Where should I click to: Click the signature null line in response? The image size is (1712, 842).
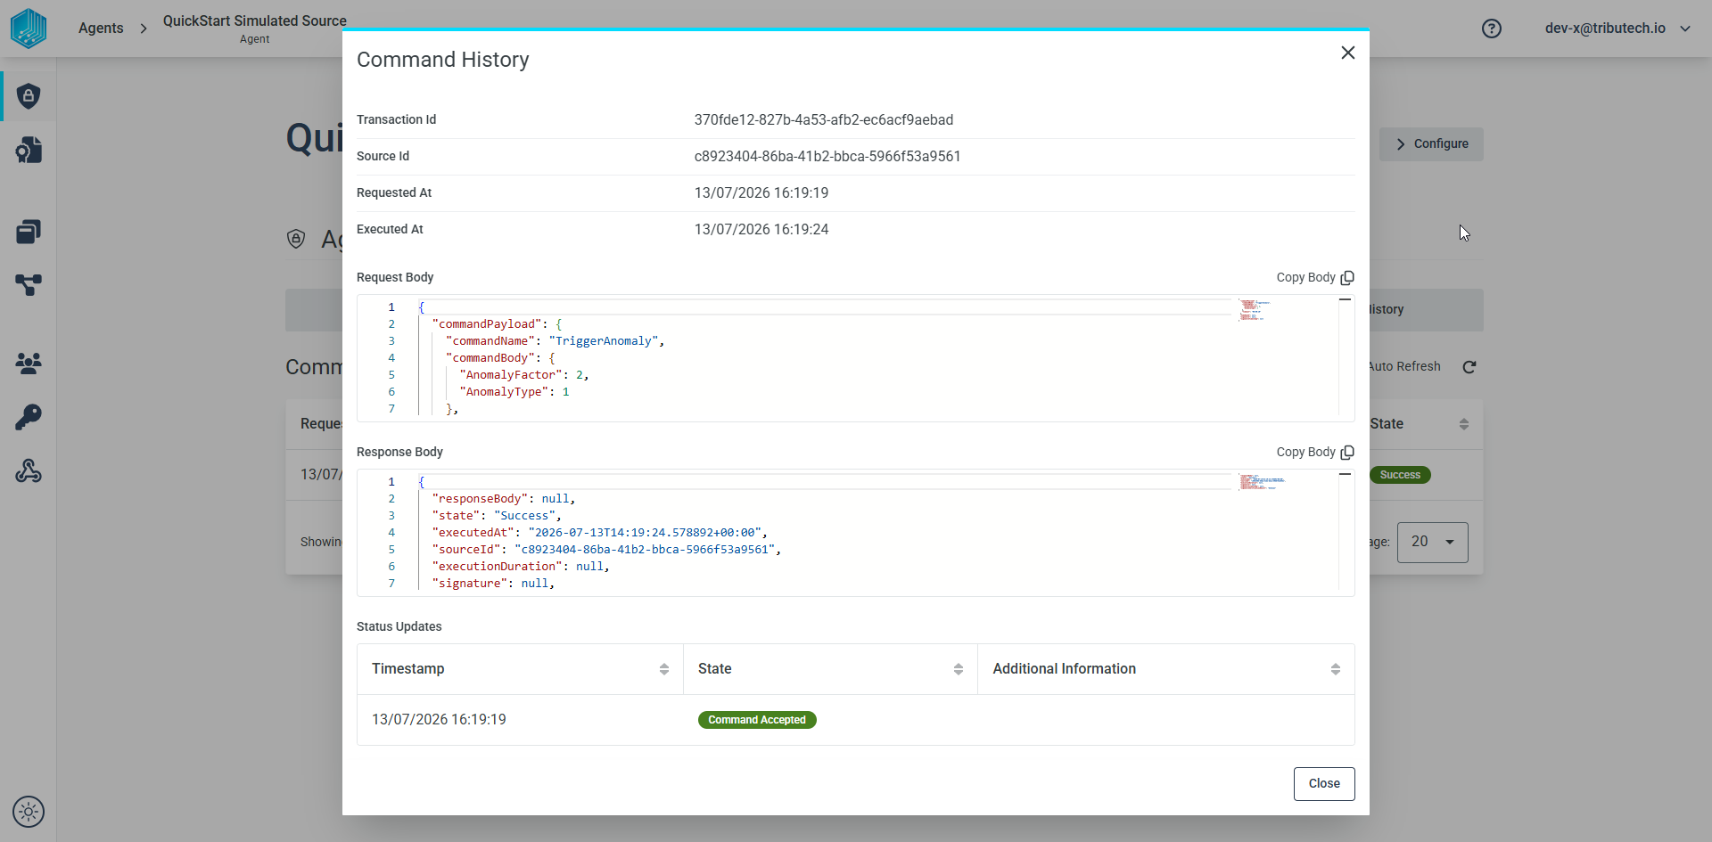click(493, 584)
